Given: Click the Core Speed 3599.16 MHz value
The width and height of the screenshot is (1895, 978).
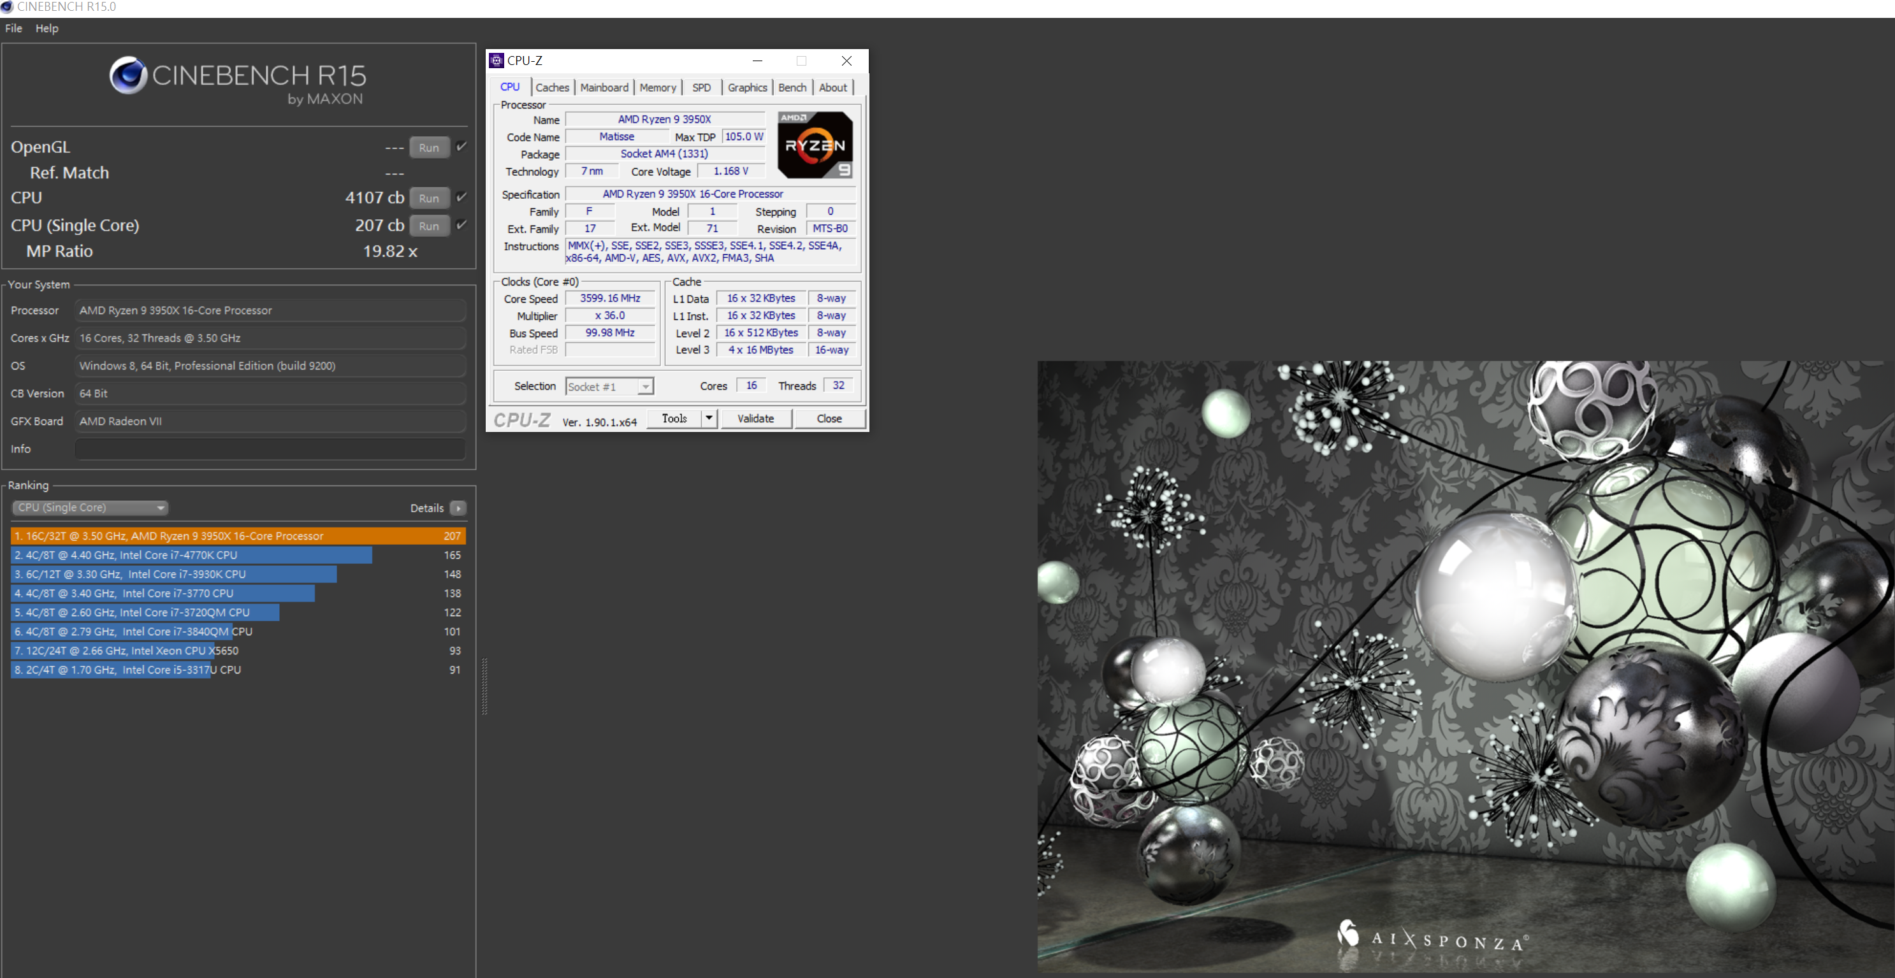Looking at the screenshot, I should tap(610, 299).
